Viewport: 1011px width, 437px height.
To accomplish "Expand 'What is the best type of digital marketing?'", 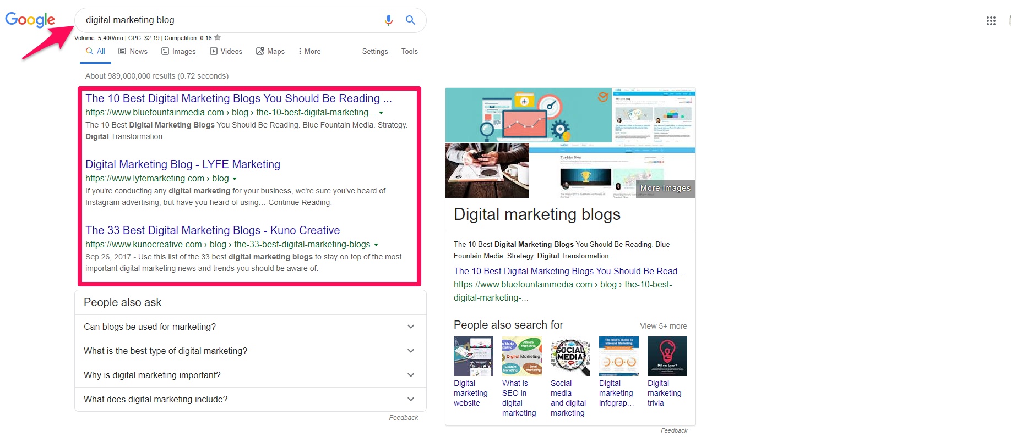I will tap(251, 351).
